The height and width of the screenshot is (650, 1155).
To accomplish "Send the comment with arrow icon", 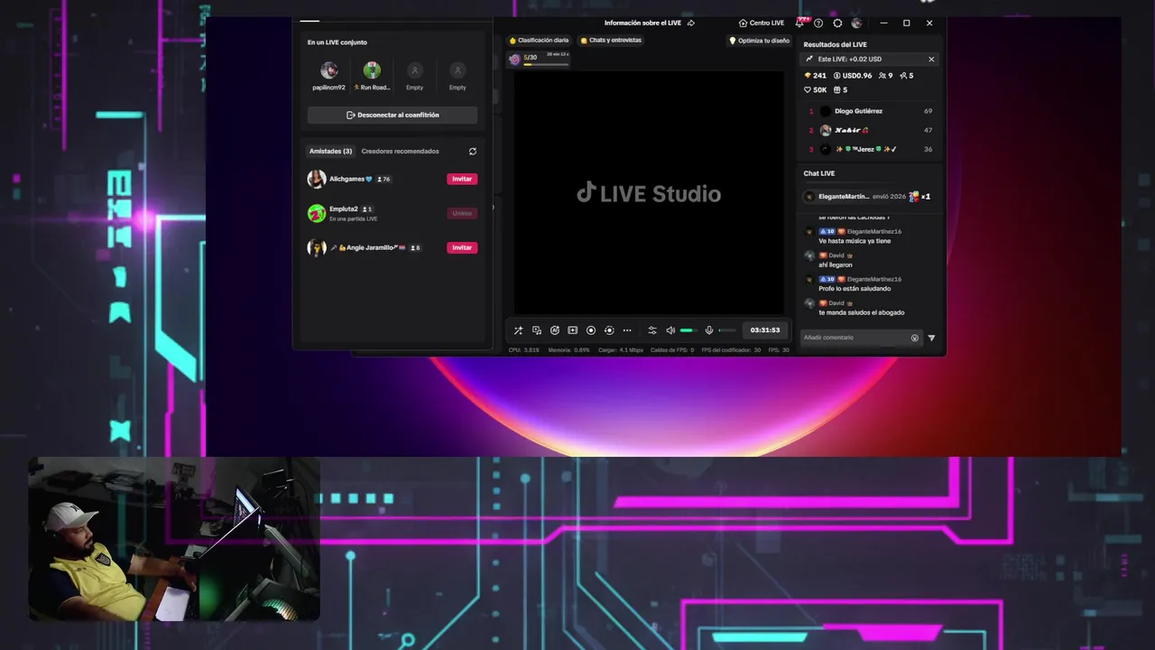I will pyautogui.click(x=931, y=338).
